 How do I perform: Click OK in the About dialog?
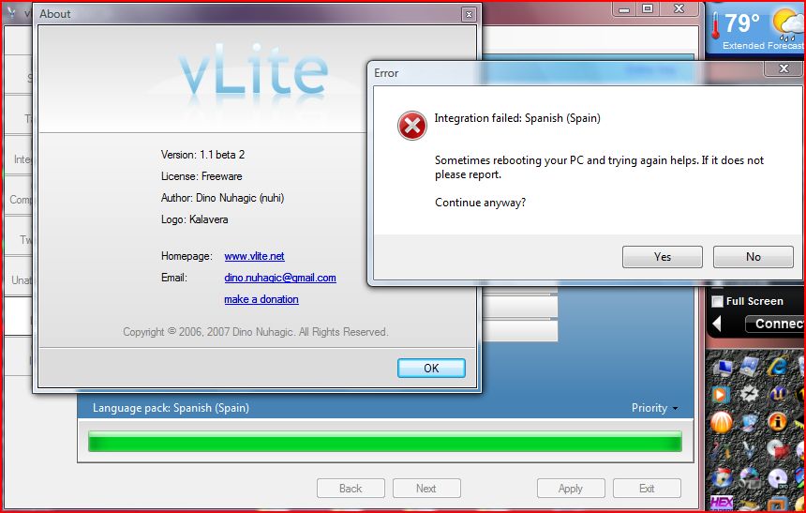point(431,368)
